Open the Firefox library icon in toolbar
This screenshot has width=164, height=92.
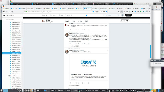pyautogui.click(x=119, y=12)
